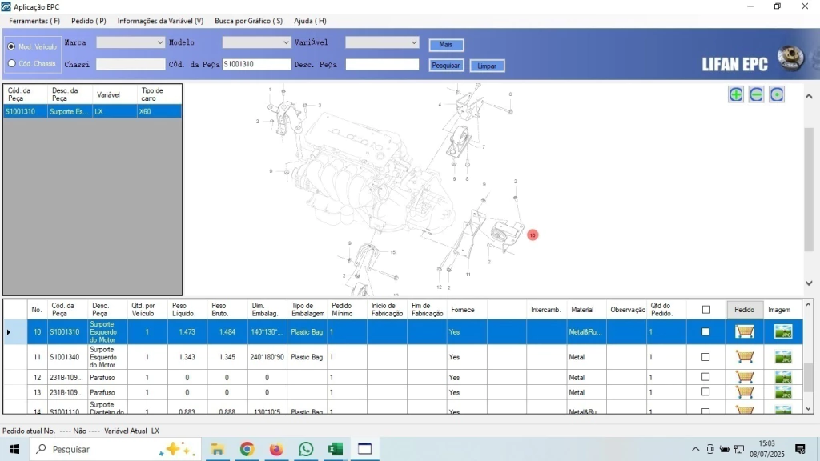Reset diagram view with the center icon
Image resolution: width=820 pixels, height=461 pixels.
(776, 94)
